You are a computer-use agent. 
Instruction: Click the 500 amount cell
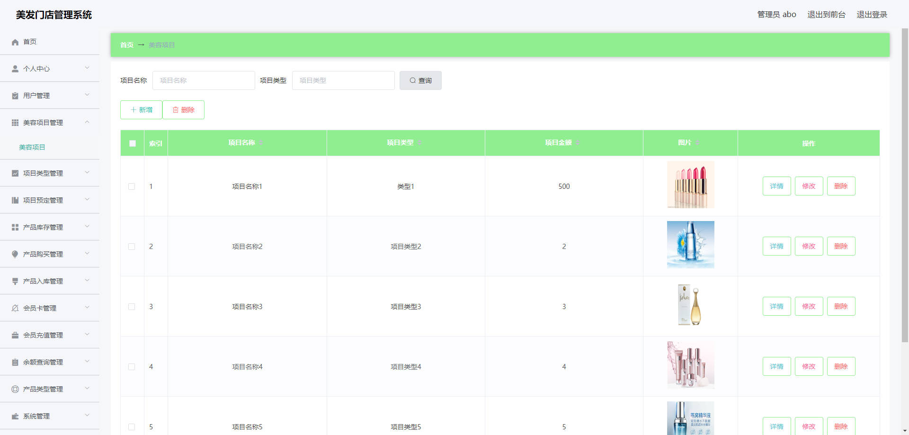pos(564,186)
